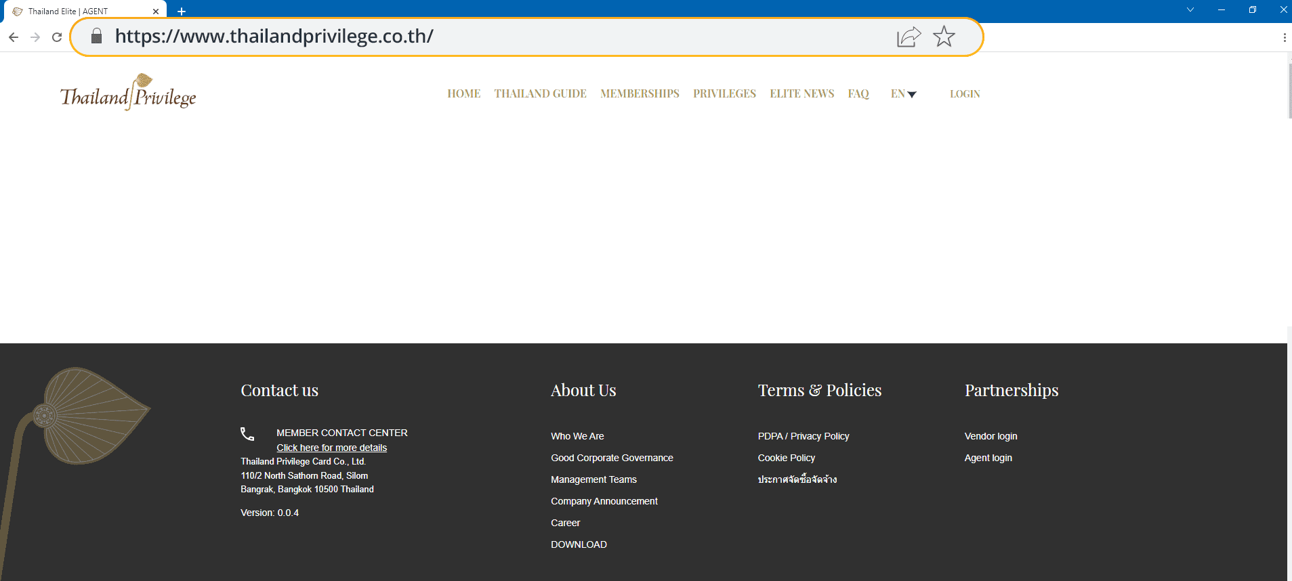Click the padlock site info icon
The height and width of the screenshot is (581, 1292).
coord(97,37)
